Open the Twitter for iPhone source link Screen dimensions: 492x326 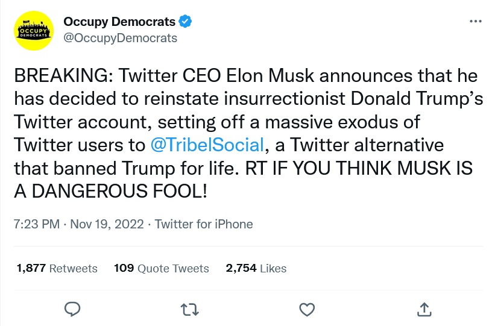coord(204,224)
